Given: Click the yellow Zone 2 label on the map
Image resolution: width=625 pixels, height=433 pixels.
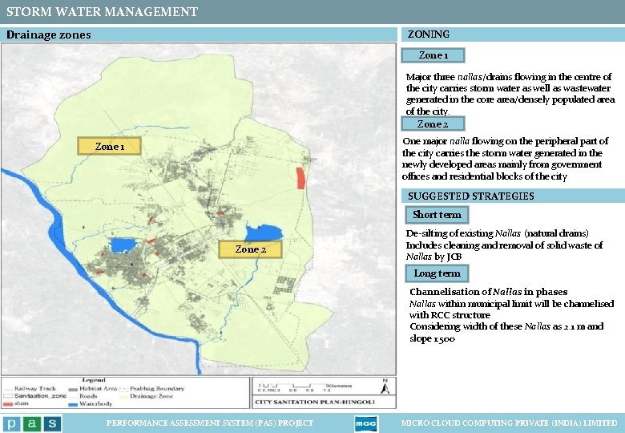Looking at the screenshot, I should tap(250, 249).
